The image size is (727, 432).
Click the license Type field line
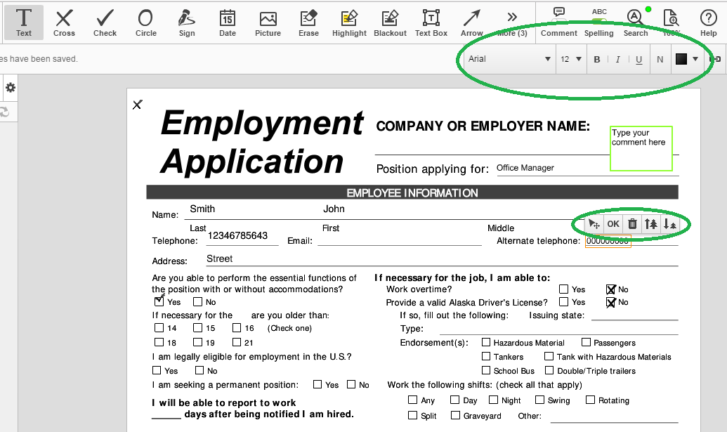pyautogui.click(x=558, y=329)
